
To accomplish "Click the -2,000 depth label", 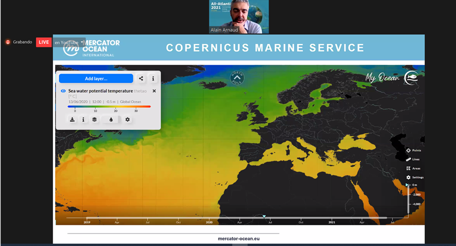I will click(417, 195).
